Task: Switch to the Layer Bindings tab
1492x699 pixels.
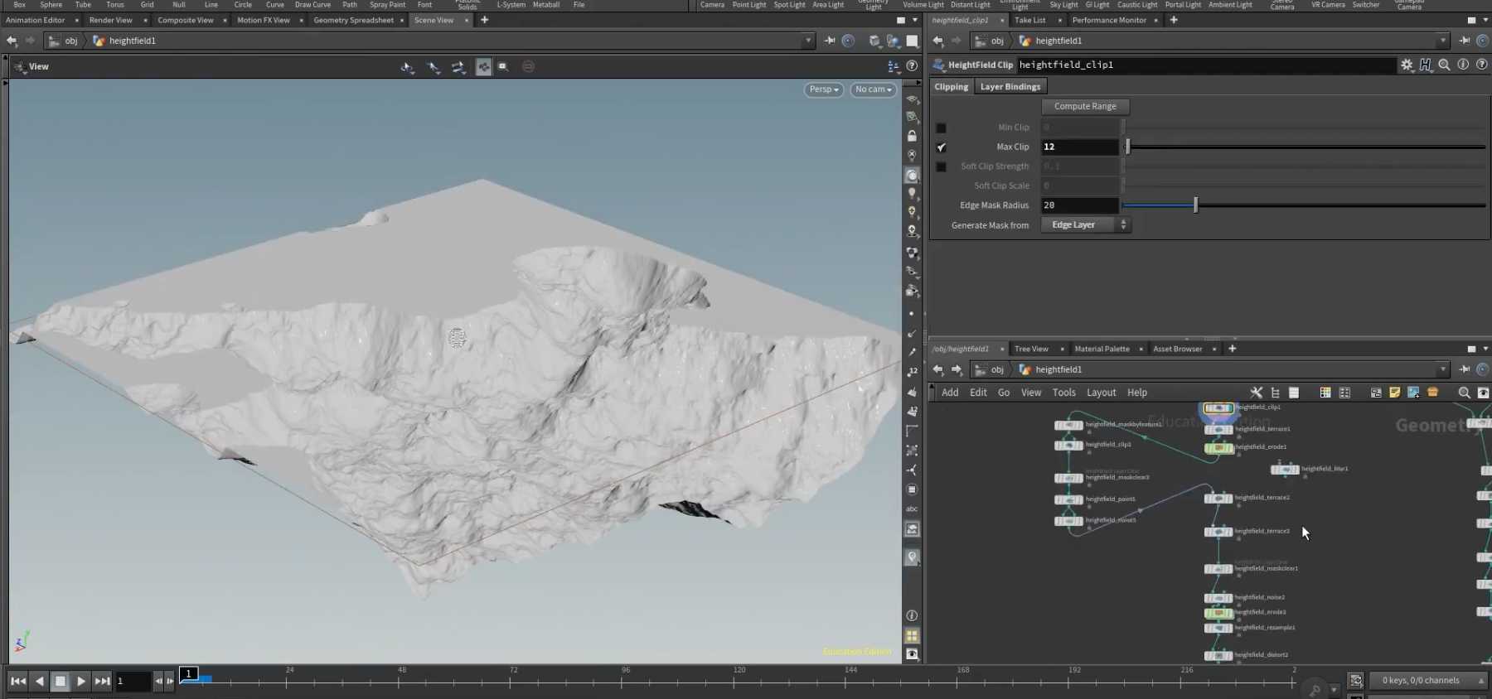Action: (1010, 87)
